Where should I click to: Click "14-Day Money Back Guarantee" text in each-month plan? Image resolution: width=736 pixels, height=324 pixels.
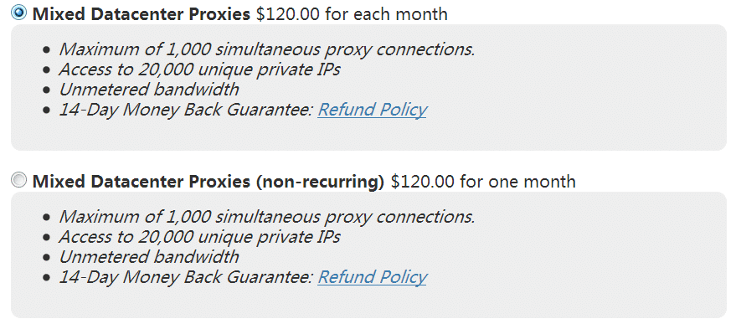186,110
